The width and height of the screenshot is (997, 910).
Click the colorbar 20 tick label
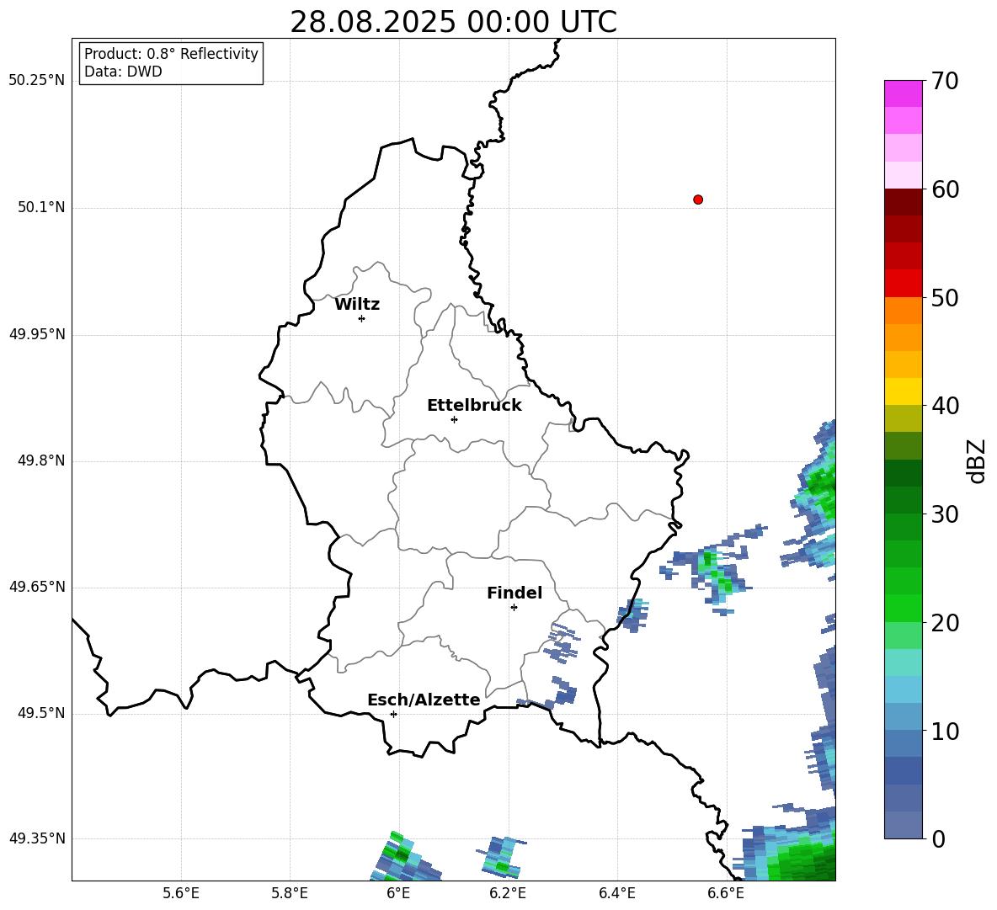(945, 623)
